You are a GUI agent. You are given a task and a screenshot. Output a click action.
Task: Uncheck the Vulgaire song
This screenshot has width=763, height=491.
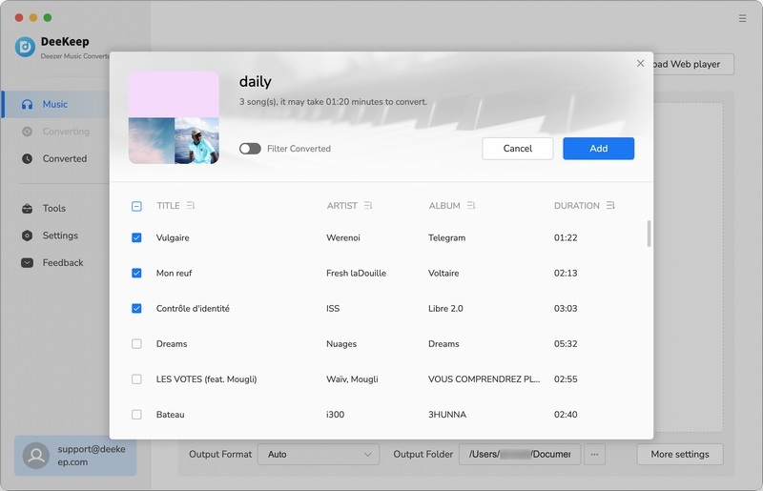(136, 237)
